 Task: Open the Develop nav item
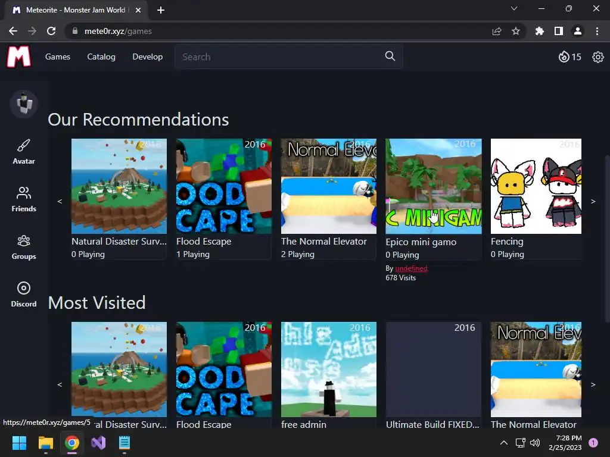pos(148,57)
